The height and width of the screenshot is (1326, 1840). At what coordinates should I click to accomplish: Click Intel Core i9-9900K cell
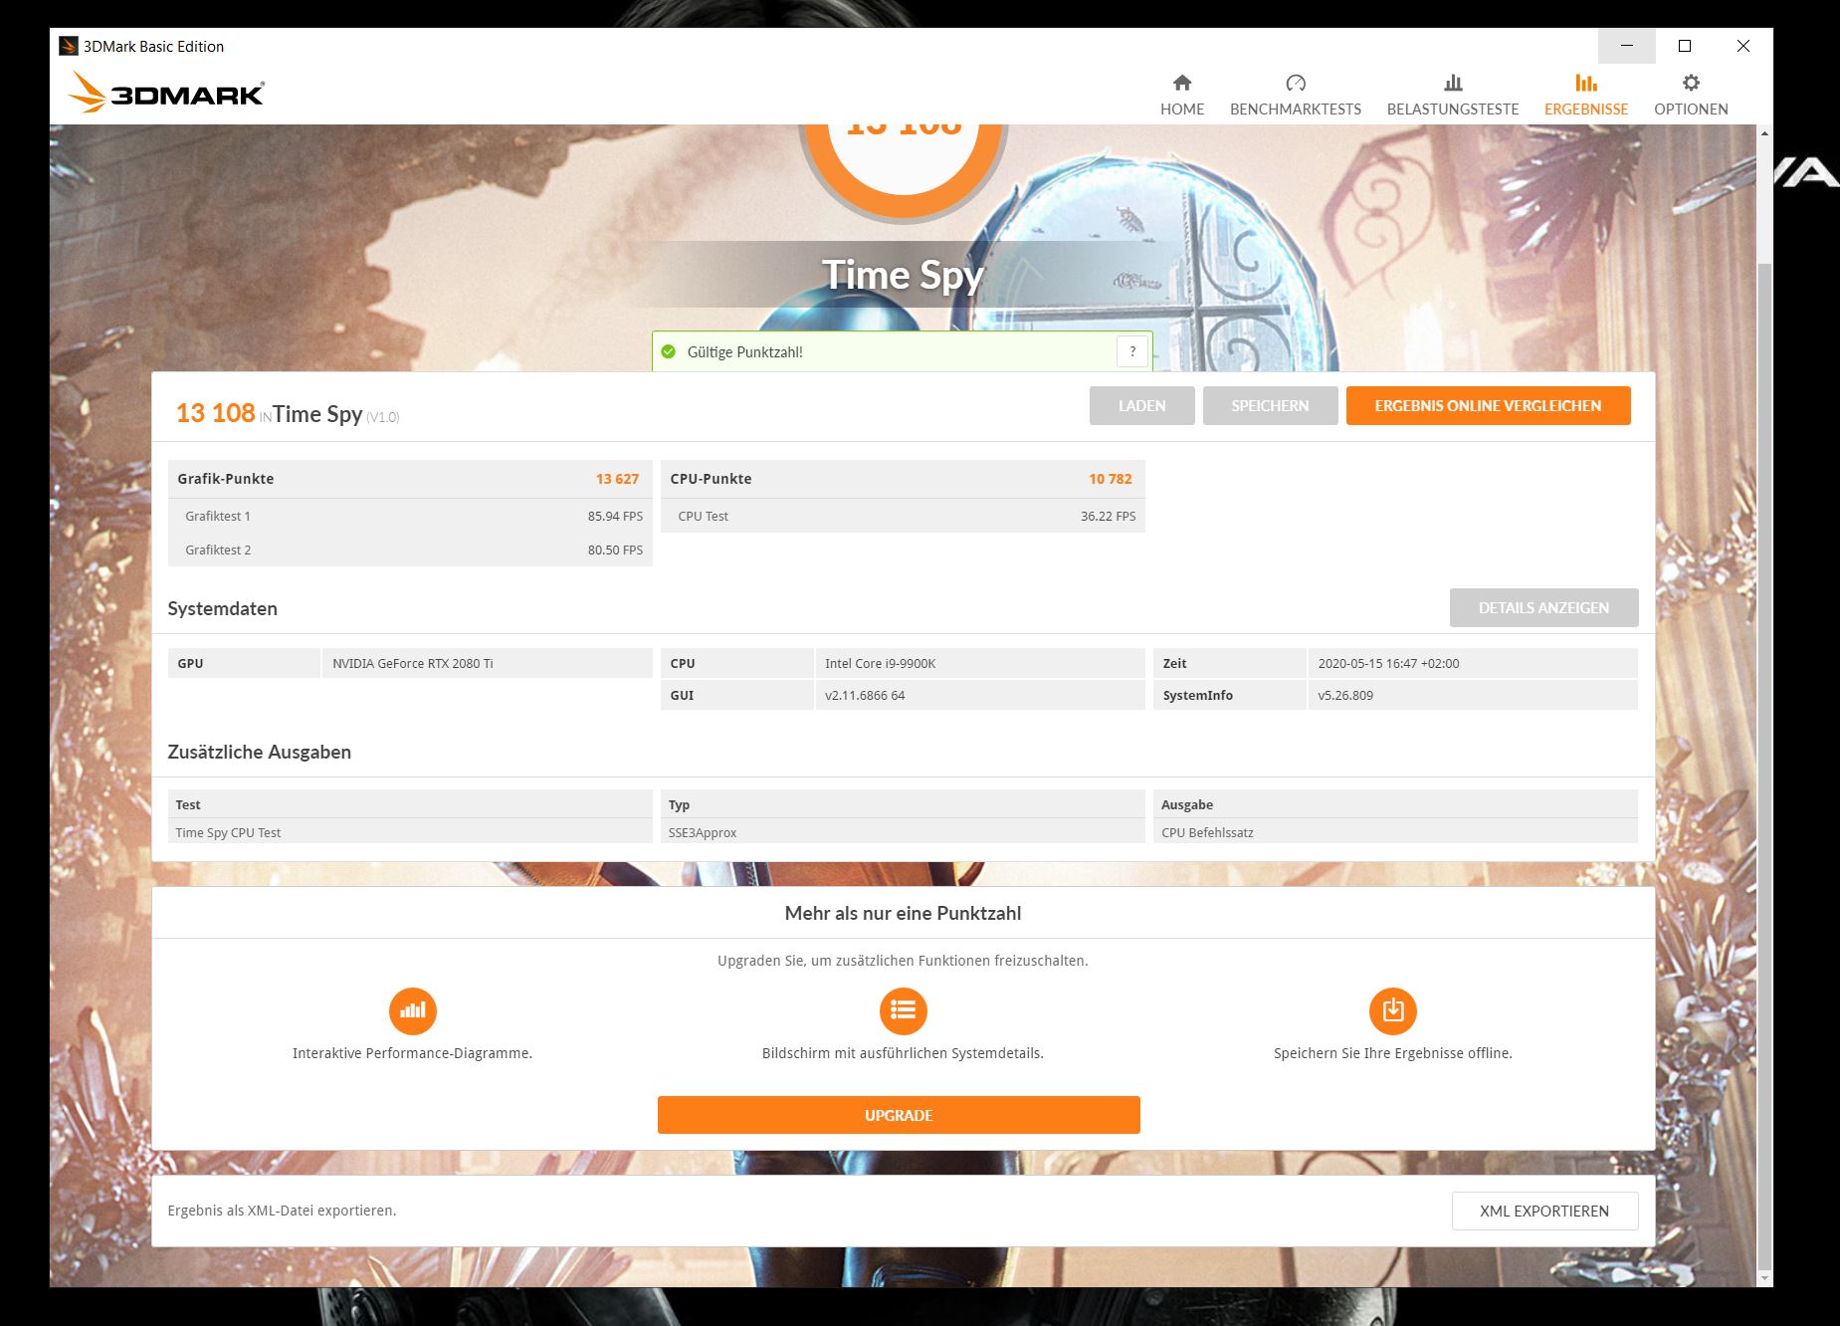979,663
